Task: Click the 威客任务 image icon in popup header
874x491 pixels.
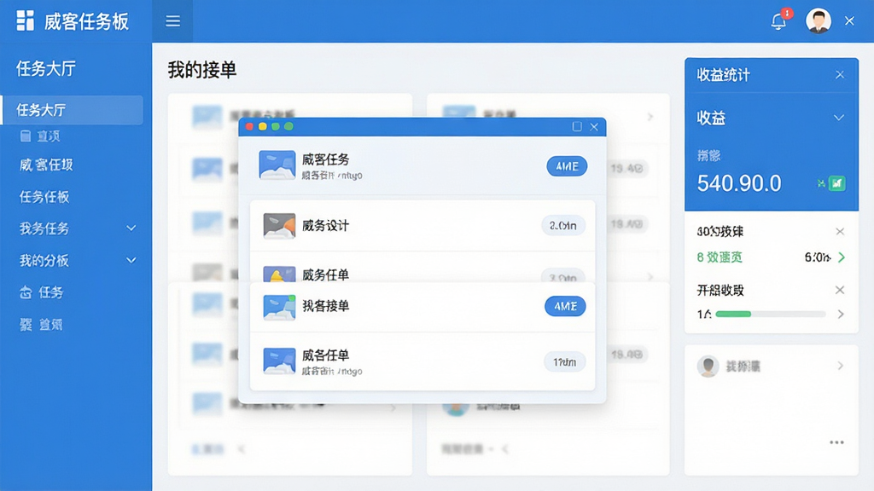Action: click(277, 165)
